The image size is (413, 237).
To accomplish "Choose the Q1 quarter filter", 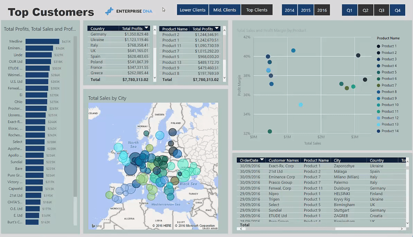I will (x=350, y=10).
